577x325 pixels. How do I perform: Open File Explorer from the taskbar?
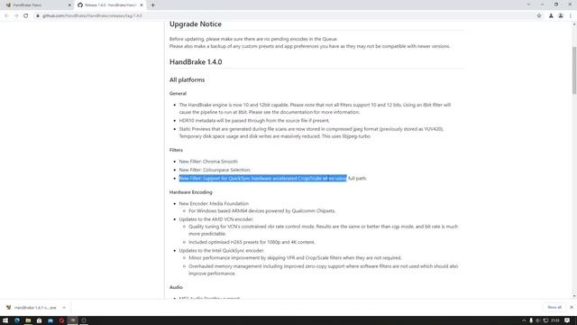pos(28,320)
